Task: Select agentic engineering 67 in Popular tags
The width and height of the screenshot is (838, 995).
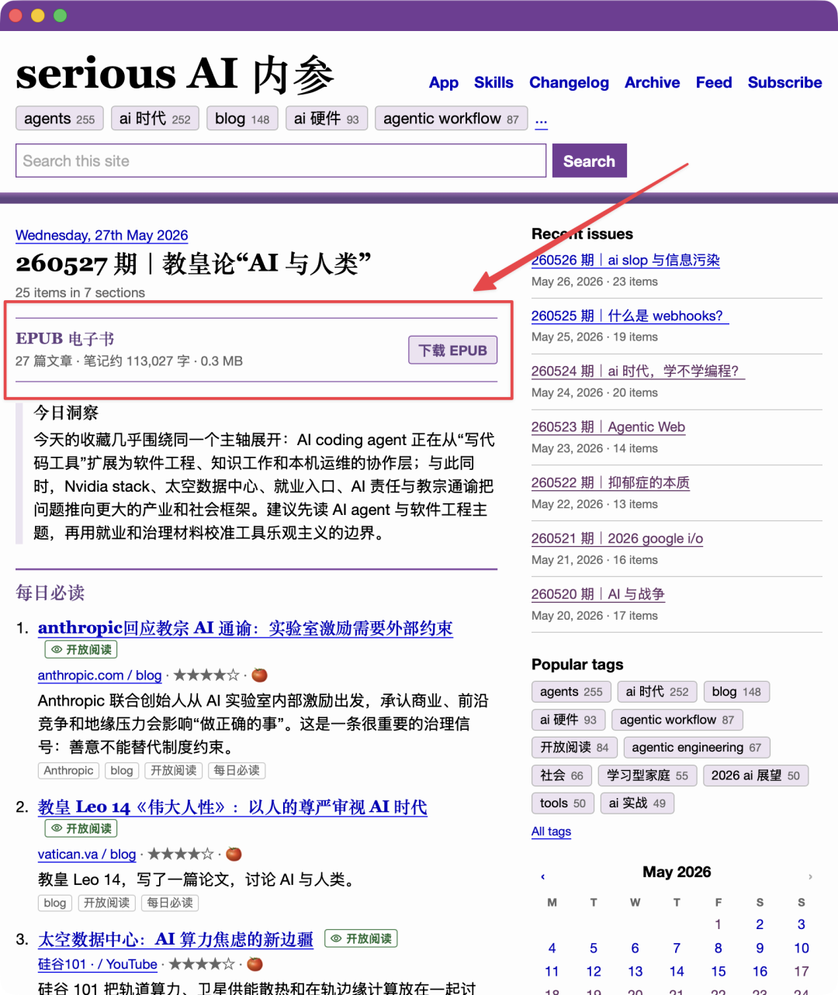Action: click(697, 748)
